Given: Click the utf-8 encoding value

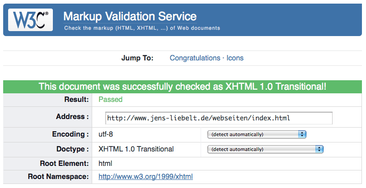Looking at the screenshot, I should pyautogui.click(x=107, y=134).
